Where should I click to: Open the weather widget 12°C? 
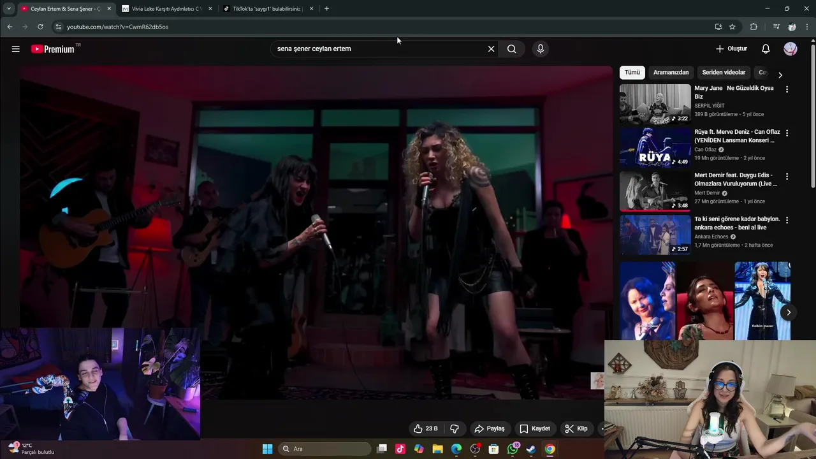point(32,449)
